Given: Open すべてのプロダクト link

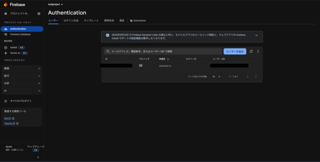Looking at the screenshot, I should [21, 101].
